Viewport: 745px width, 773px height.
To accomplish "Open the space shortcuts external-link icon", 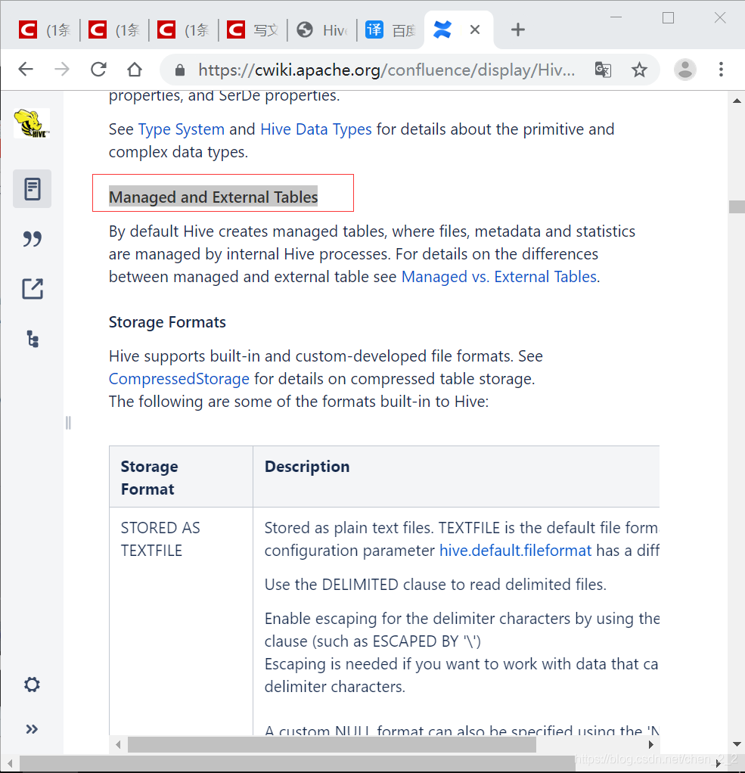I will click(33, 289).
